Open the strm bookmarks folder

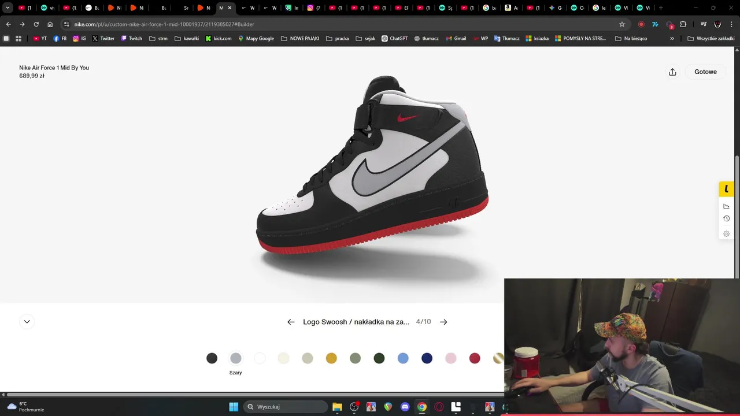(158, 38)
